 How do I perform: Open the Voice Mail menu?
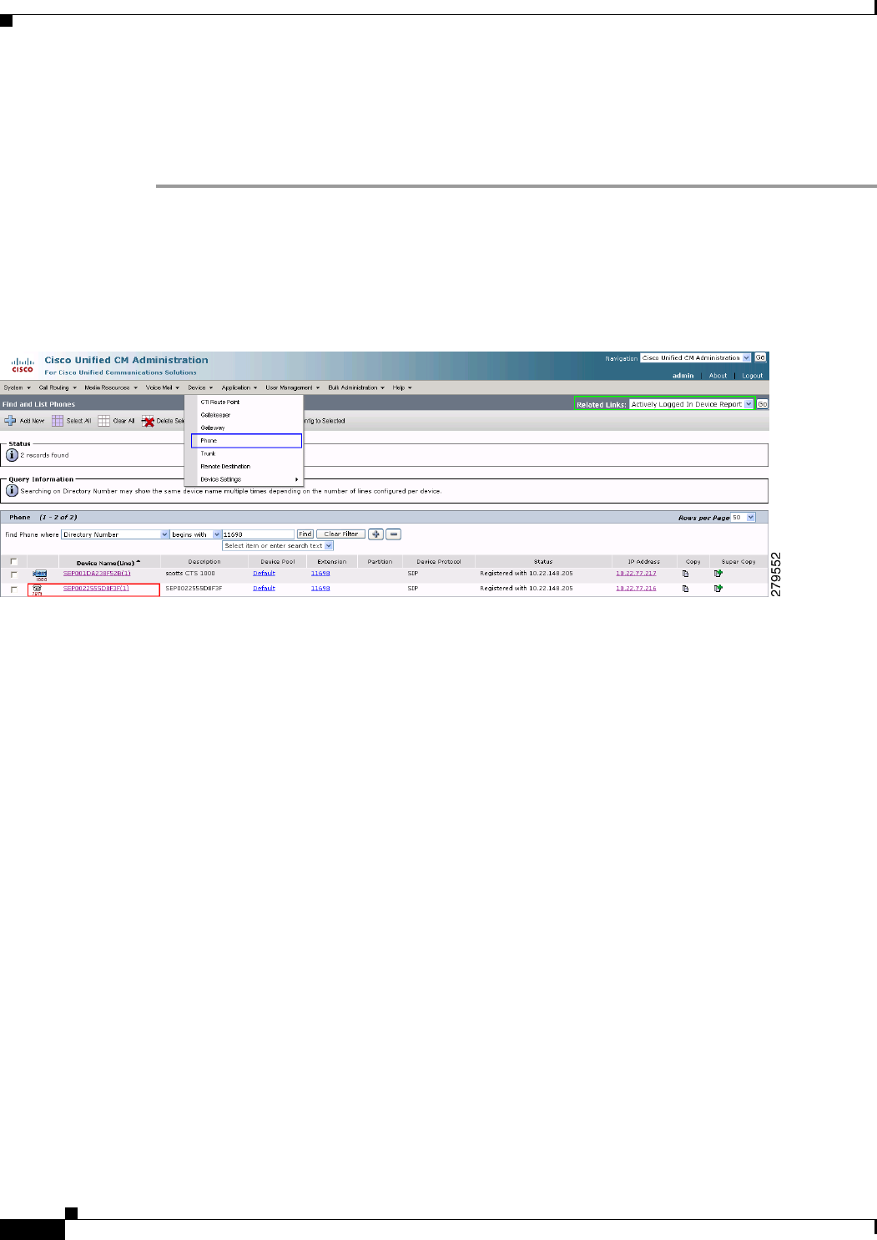[162, 387]
